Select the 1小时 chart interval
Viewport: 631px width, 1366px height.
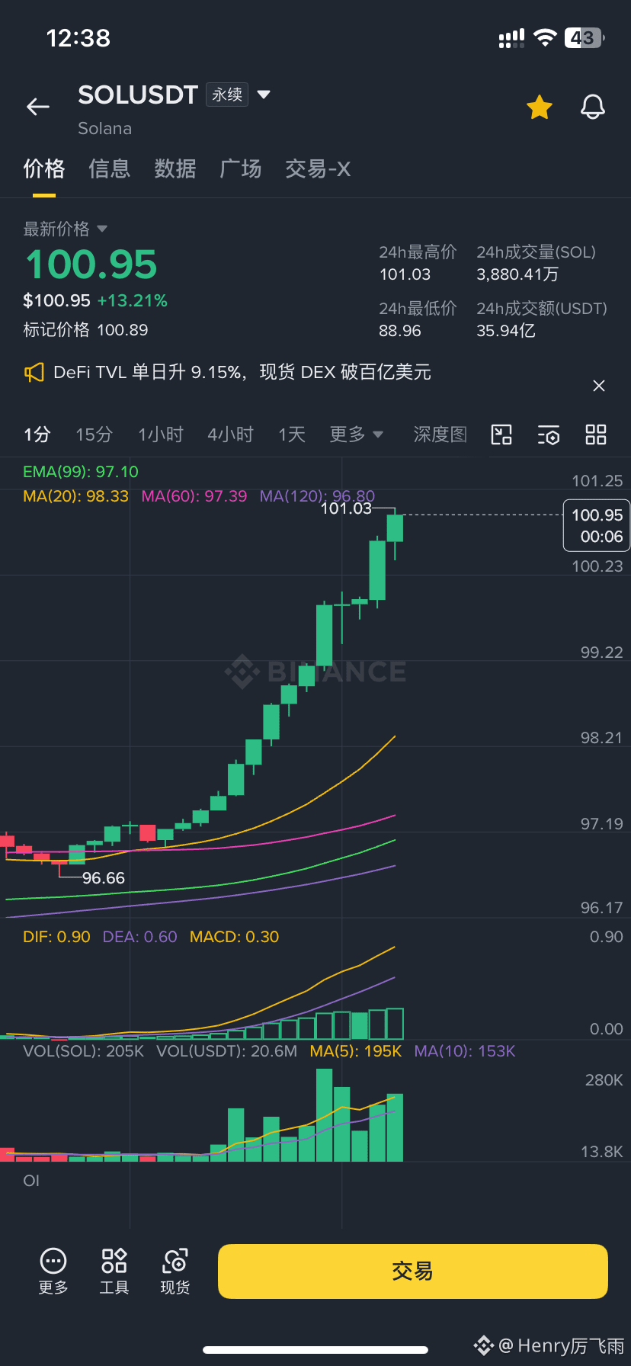point(161,434)
